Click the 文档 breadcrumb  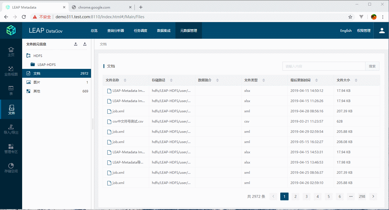click(x=103, y=44)
